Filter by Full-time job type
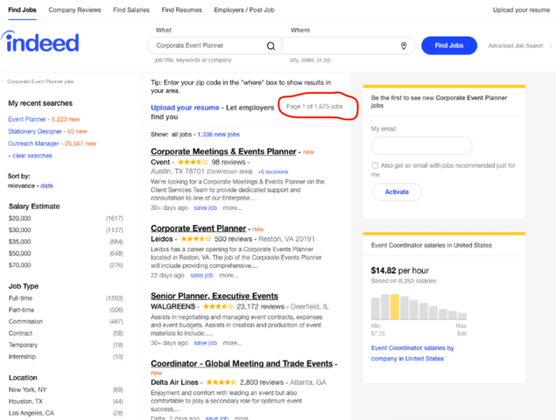This screenshot has height=420, width=556. (x=21, y=298)
